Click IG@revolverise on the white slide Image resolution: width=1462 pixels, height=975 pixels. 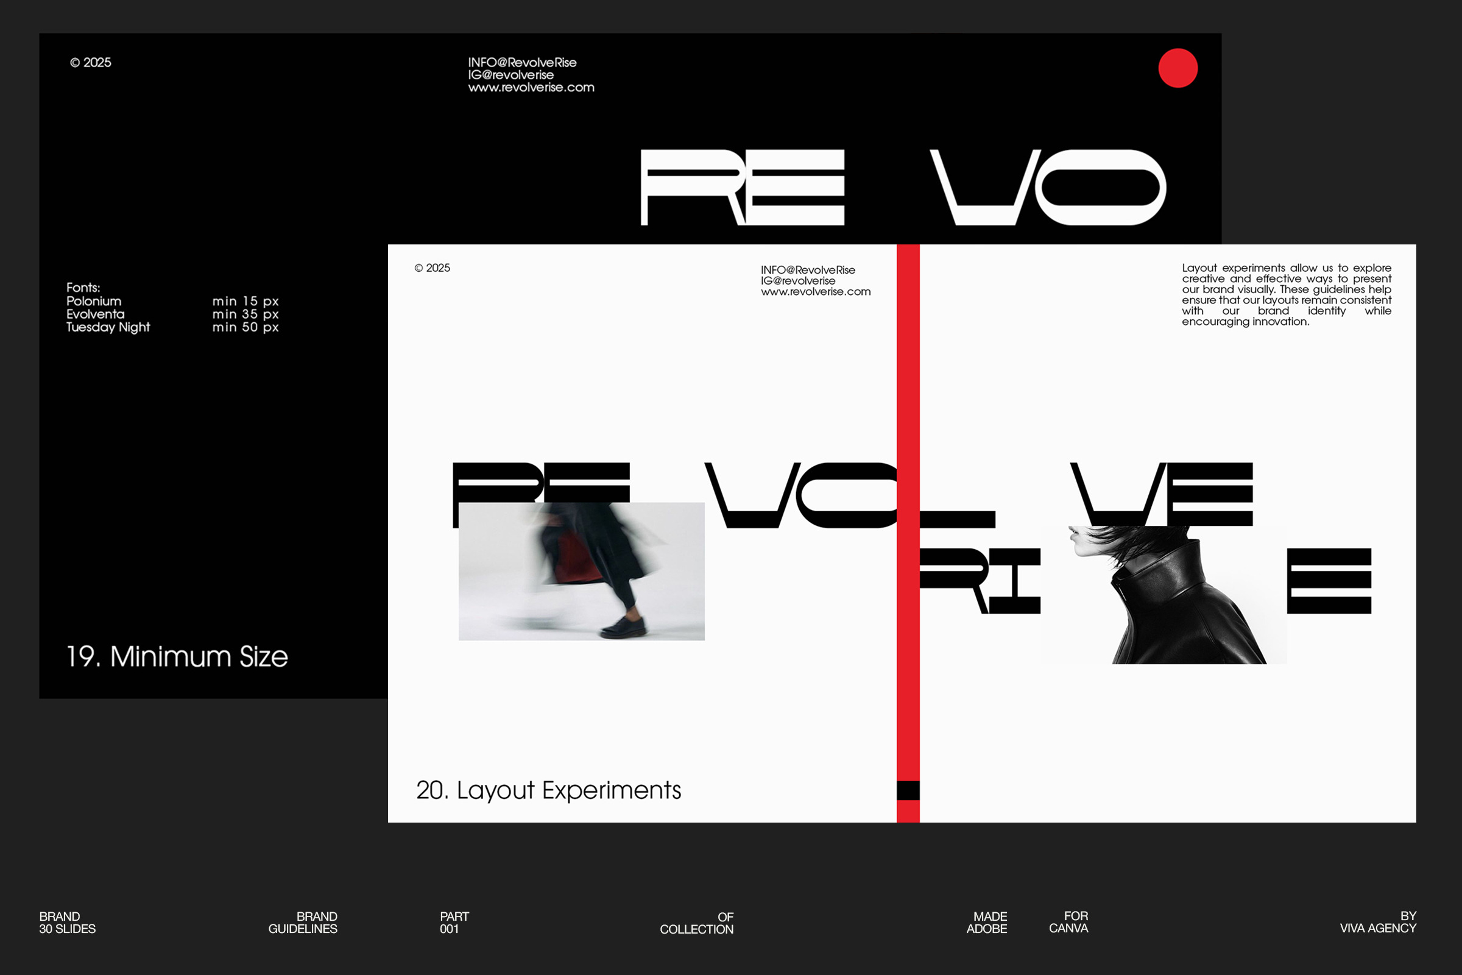(x=797, y=281)
